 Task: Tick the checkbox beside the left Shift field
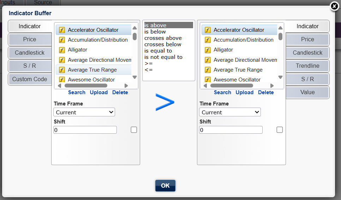click(134, 130)
